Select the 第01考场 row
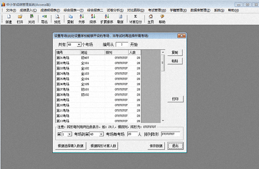The width and height of the screenshot is (259, 169). pyautogui.click(x=98, y=58)
